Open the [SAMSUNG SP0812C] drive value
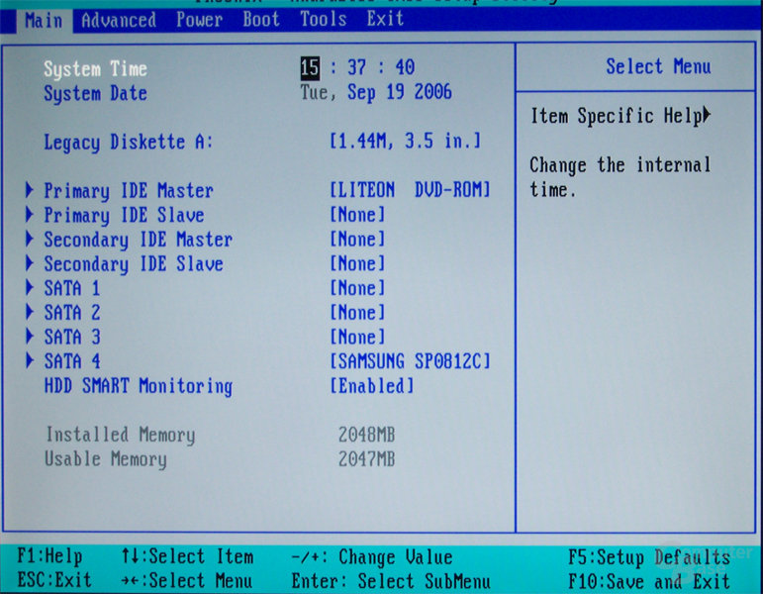This screenshot has width=763, height=594. (x=410, y=361)
